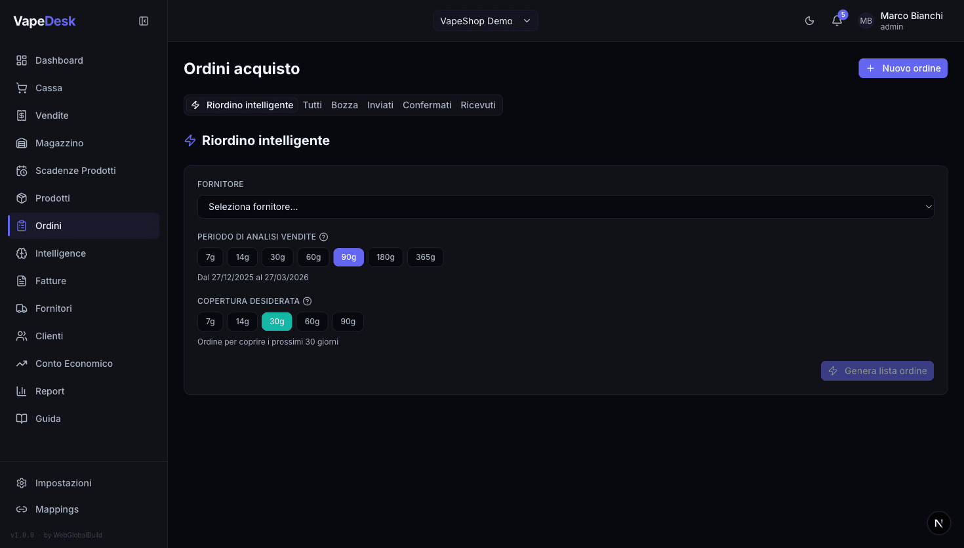Open notifications via the bell icon
The height and width of the screenshot is (548, 964).
[x=837, y=21]
